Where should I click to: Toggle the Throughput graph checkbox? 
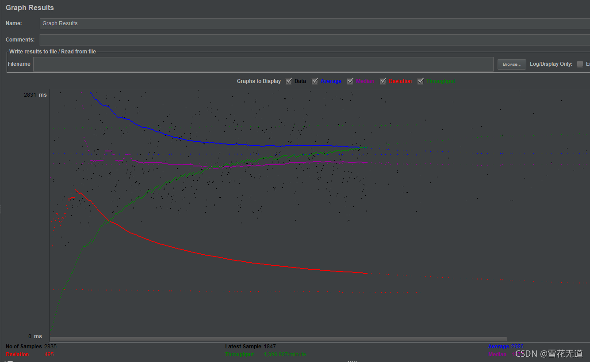click(x=421, y=81)
